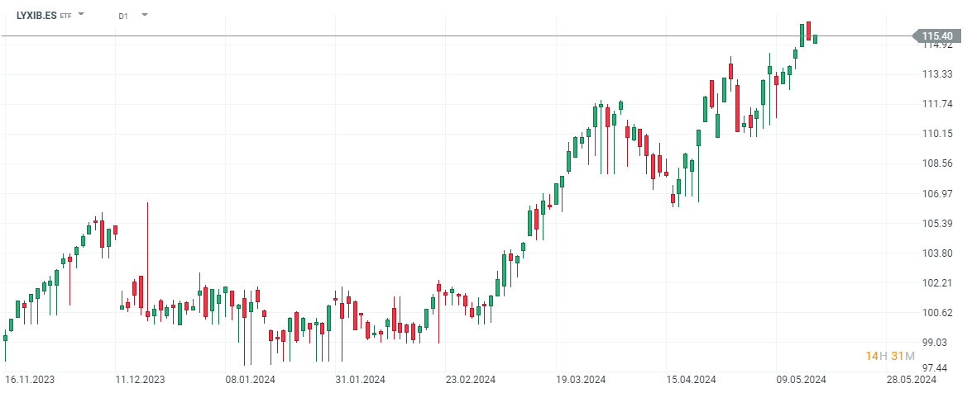Click the 16.11.2023 date label
This screenshot has height=393, width=972.
(x=30, y=380)
